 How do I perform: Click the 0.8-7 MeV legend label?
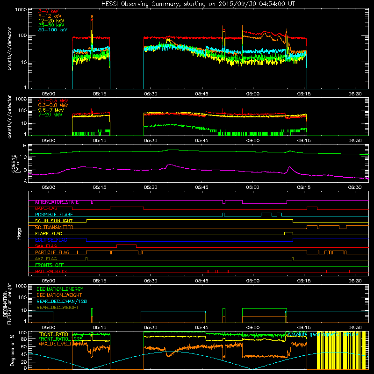[51, 110]
